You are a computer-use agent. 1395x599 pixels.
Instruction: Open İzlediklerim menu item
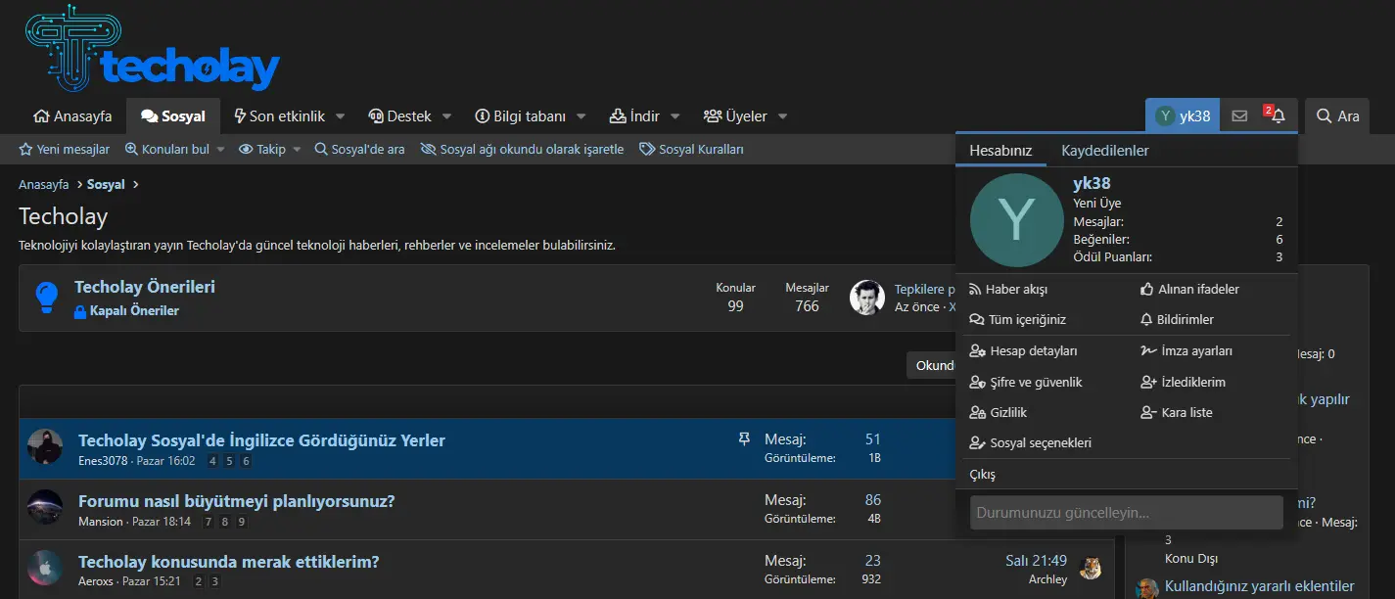click(1184, 383)
